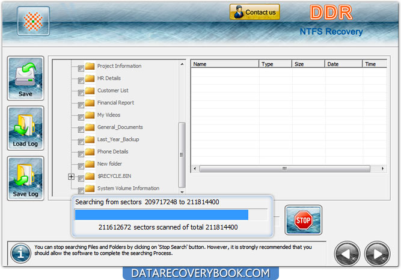Screen dimensions: 401x280
Task: Select the My Videos folder icon
Action: point(90,115)
